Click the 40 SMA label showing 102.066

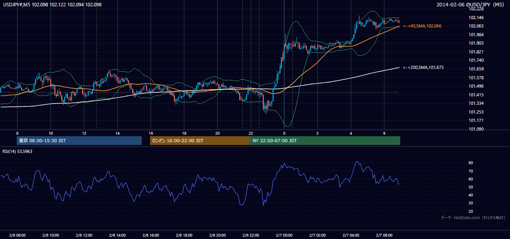click(x=422, y=26)
